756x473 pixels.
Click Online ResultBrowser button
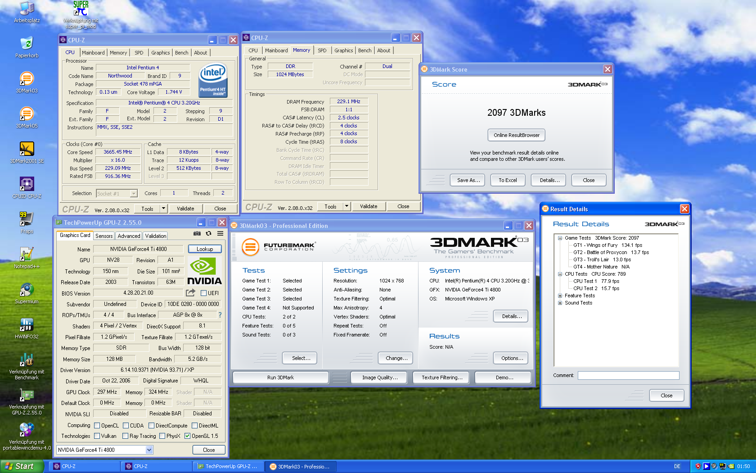pyautogui.click(x=517, y=135)
